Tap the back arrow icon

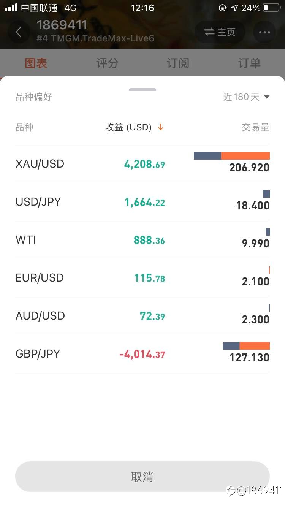(19, 32)
